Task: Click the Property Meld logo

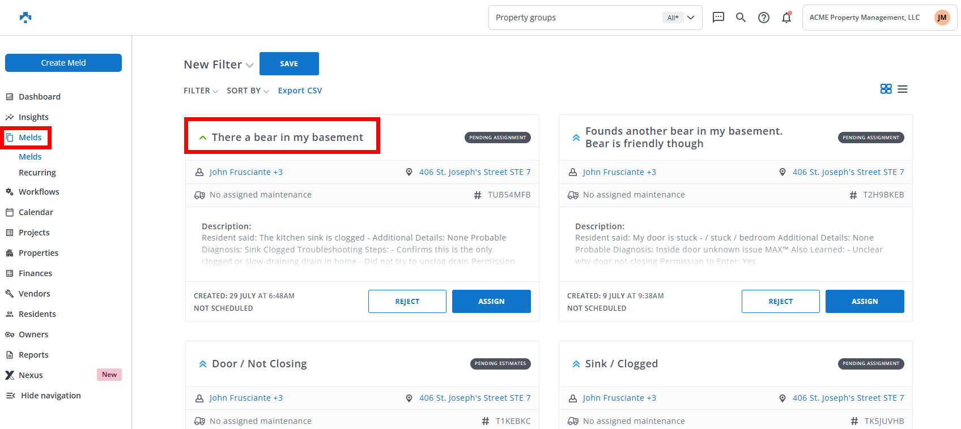Action: 25,18
